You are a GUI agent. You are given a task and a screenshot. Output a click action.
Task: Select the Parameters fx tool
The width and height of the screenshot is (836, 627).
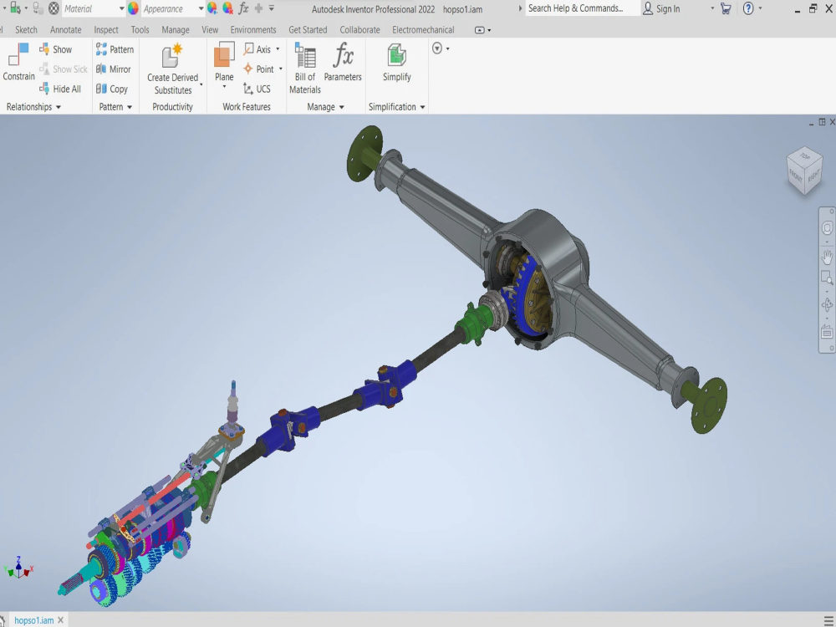(x=343, y=63)
